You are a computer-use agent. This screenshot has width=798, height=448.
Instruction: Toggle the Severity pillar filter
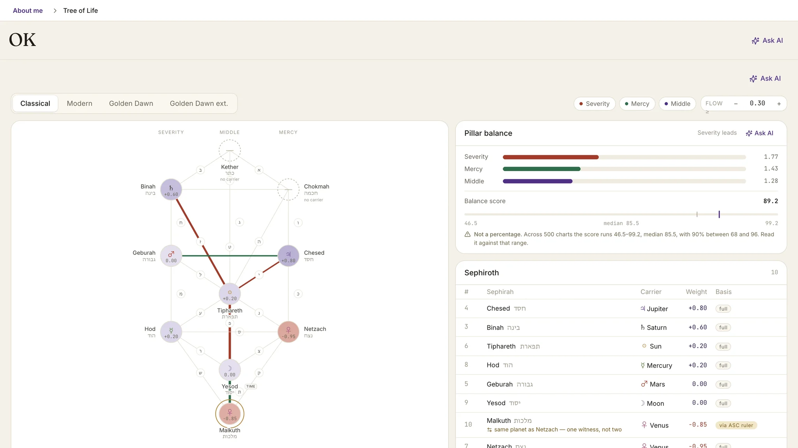click(595, 104)
